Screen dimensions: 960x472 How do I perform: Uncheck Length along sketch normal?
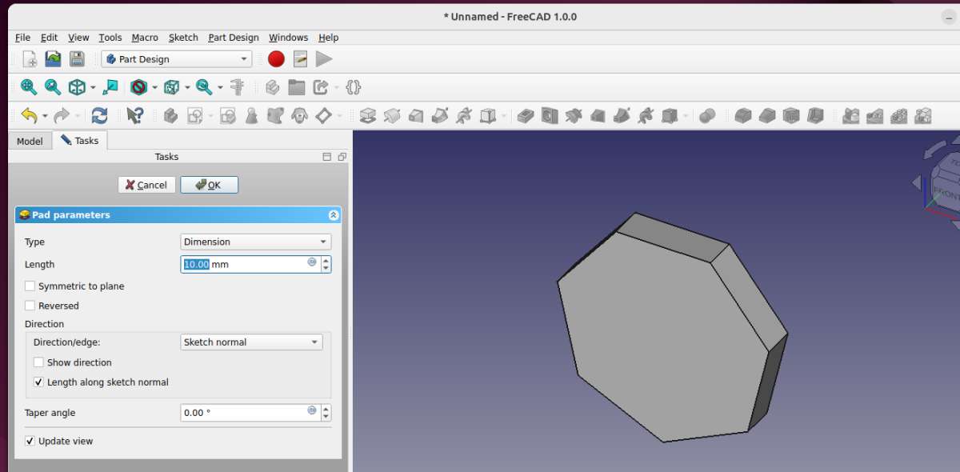(x=38, y=382)
